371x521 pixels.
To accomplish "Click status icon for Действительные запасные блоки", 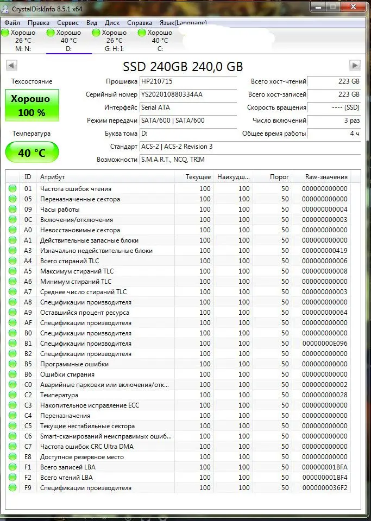I will [12, 240].
